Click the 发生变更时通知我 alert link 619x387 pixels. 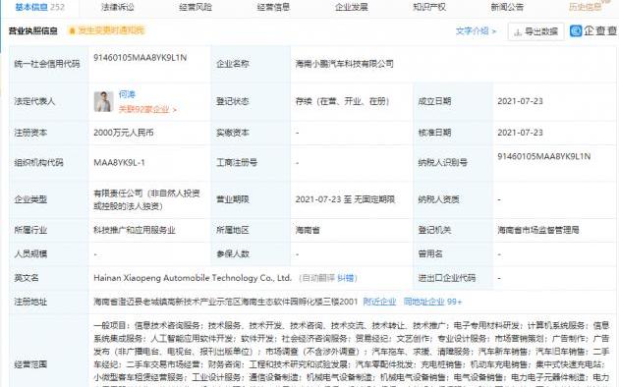[x=111, y=30]
